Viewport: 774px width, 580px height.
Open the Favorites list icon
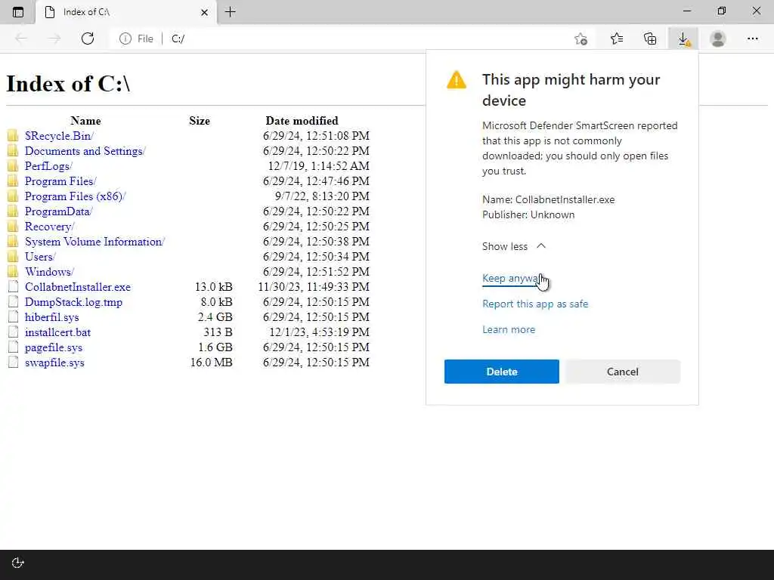click(x=617, y=39)
